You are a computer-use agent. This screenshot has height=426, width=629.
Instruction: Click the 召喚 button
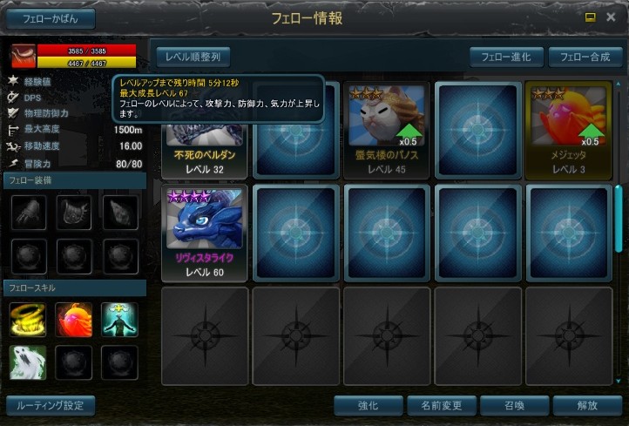pos(515,406)
